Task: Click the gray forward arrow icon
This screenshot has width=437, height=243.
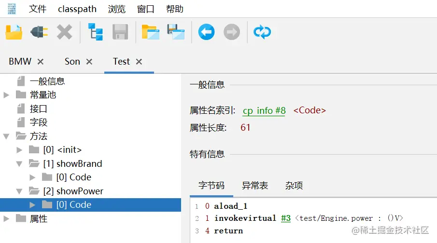Action: [x=232, y=32]
